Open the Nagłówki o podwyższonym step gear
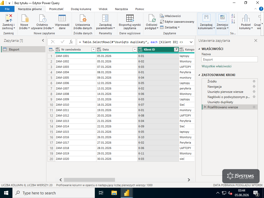 pyautogui.click(x=254, y=97)
